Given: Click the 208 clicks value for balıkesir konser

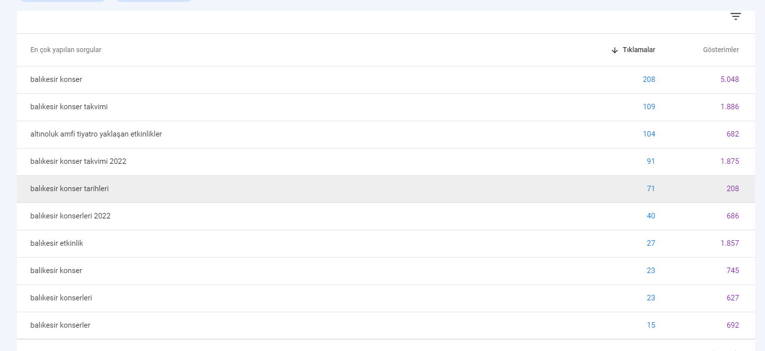Looking at the screenshot, I should pos(649,79).
